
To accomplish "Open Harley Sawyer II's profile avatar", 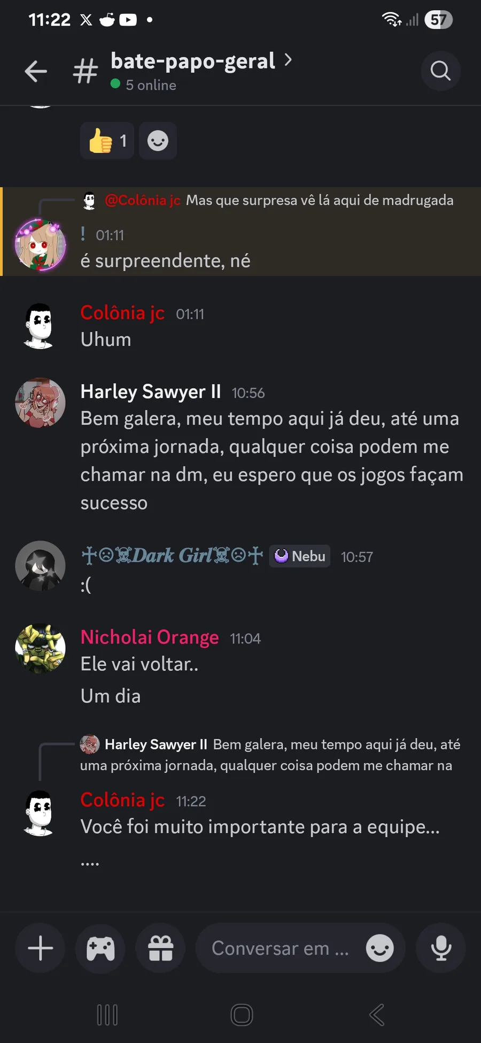I will click(40, 403).
